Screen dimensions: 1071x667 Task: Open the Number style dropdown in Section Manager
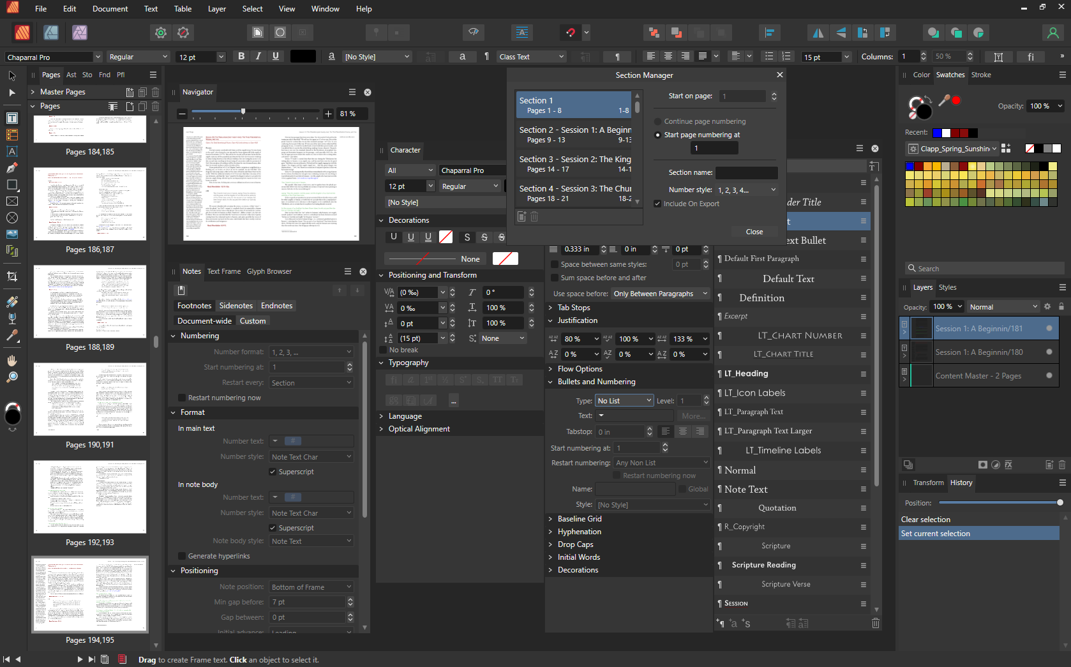pyautogui.click(x=745, y=190)
